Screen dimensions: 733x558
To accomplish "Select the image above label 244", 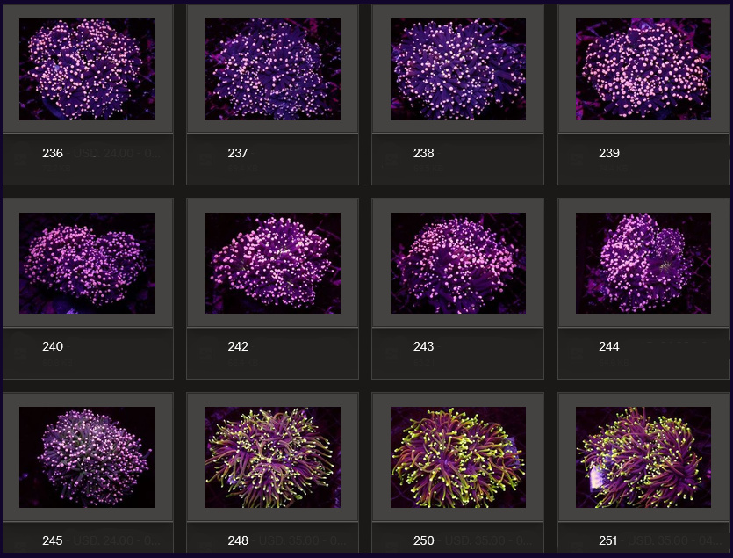I will (x=643, y=263).
